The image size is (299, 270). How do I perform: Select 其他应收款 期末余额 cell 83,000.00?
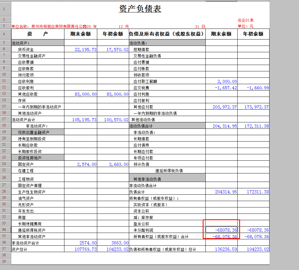click(x=81, y=94)
